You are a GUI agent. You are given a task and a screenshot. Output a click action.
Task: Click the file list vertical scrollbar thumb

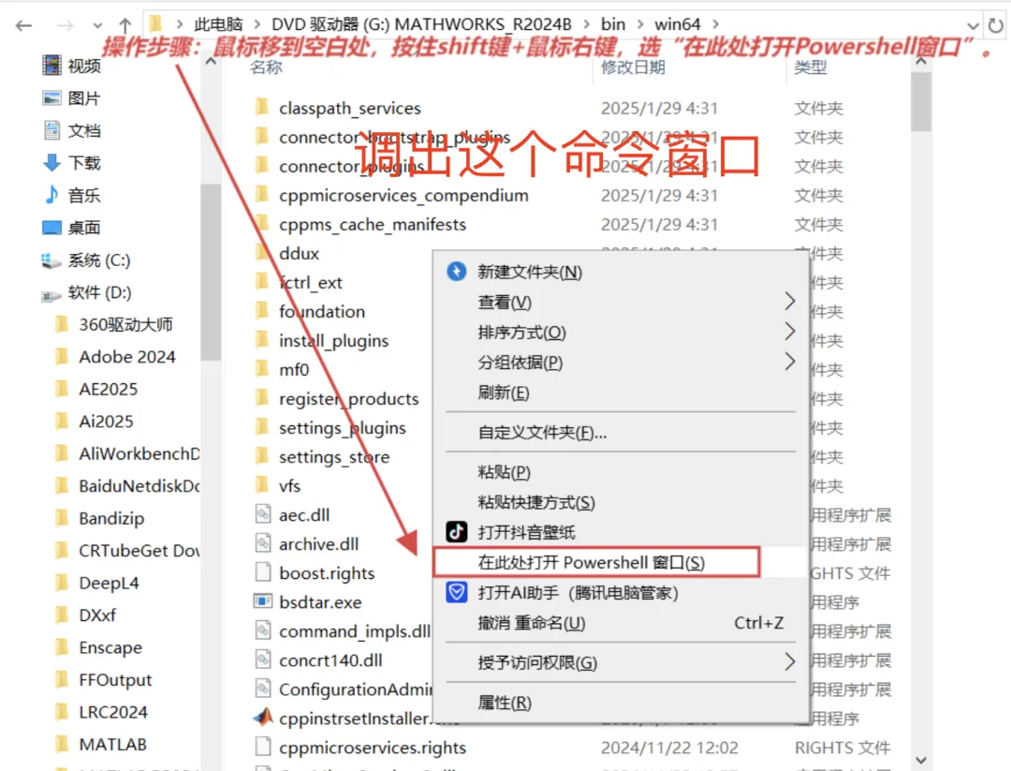point(921,101)
